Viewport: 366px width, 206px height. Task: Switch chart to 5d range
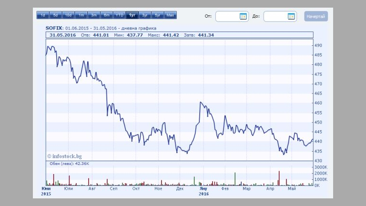pos(55,15)
